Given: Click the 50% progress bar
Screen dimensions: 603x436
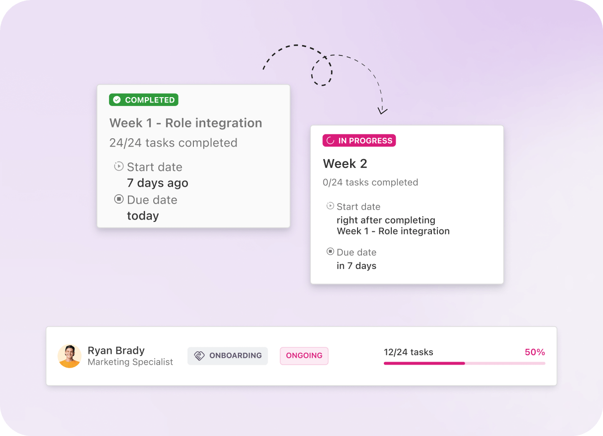Looking at the screenshot, I should [464, 363].
